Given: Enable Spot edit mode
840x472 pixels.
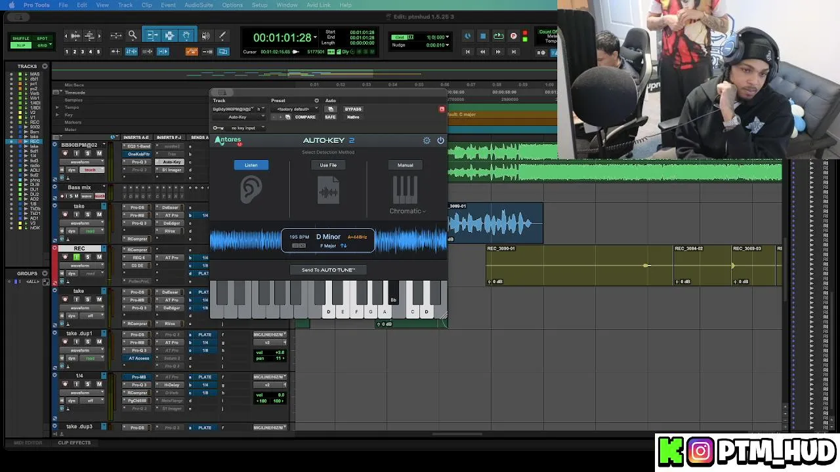Looking at the screenshot, I should pyautogui.click(x=42, y=39).
